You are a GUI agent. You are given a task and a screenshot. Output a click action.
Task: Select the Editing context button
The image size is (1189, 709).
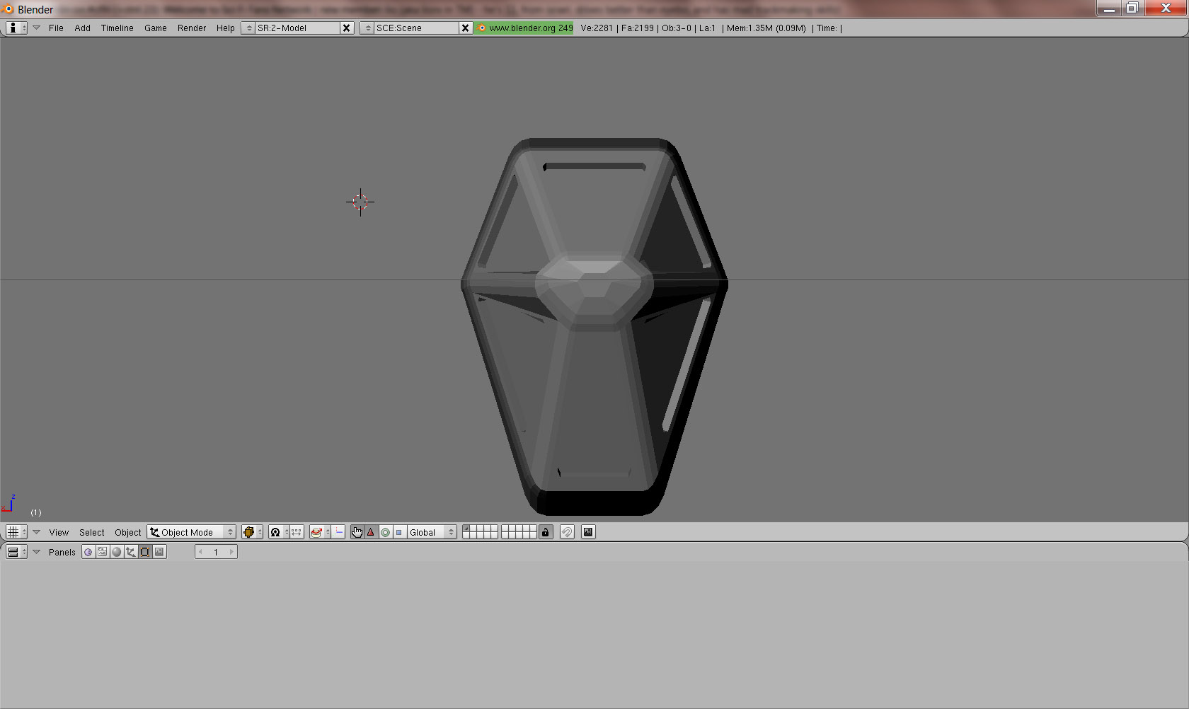pyautogui.click(x=145, y=552)
